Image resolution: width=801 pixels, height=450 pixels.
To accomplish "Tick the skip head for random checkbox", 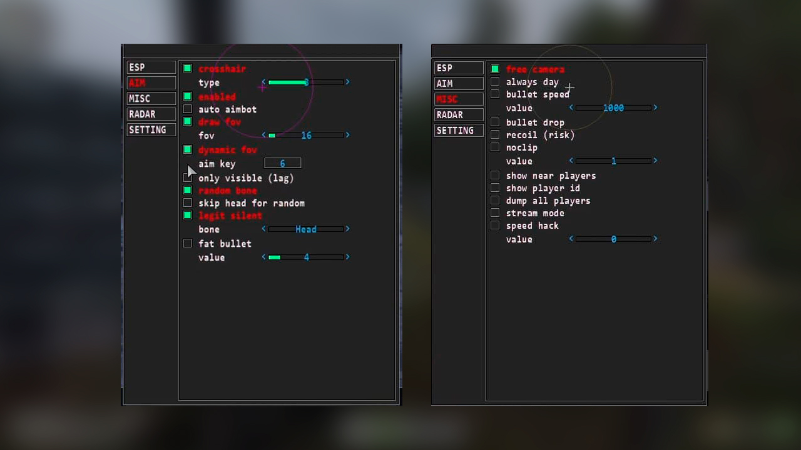I will coord(187,203).
